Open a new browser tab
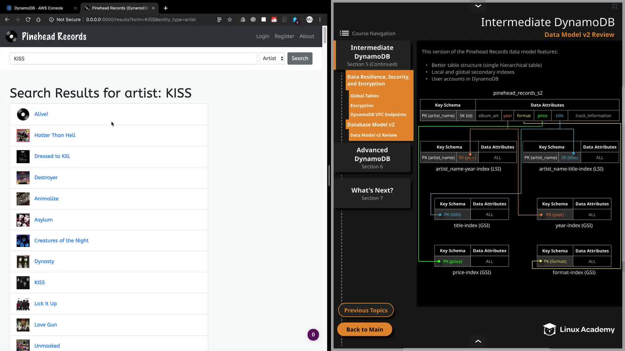This screenshot has width=625, height=351. tap(166, 8)
